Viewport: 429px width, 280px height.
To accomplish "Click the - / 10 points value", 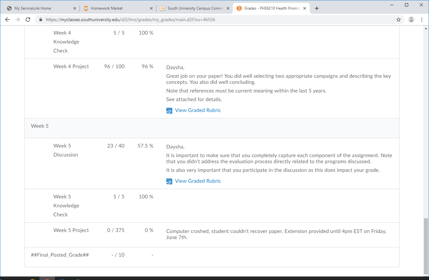I will pos(118,255).
